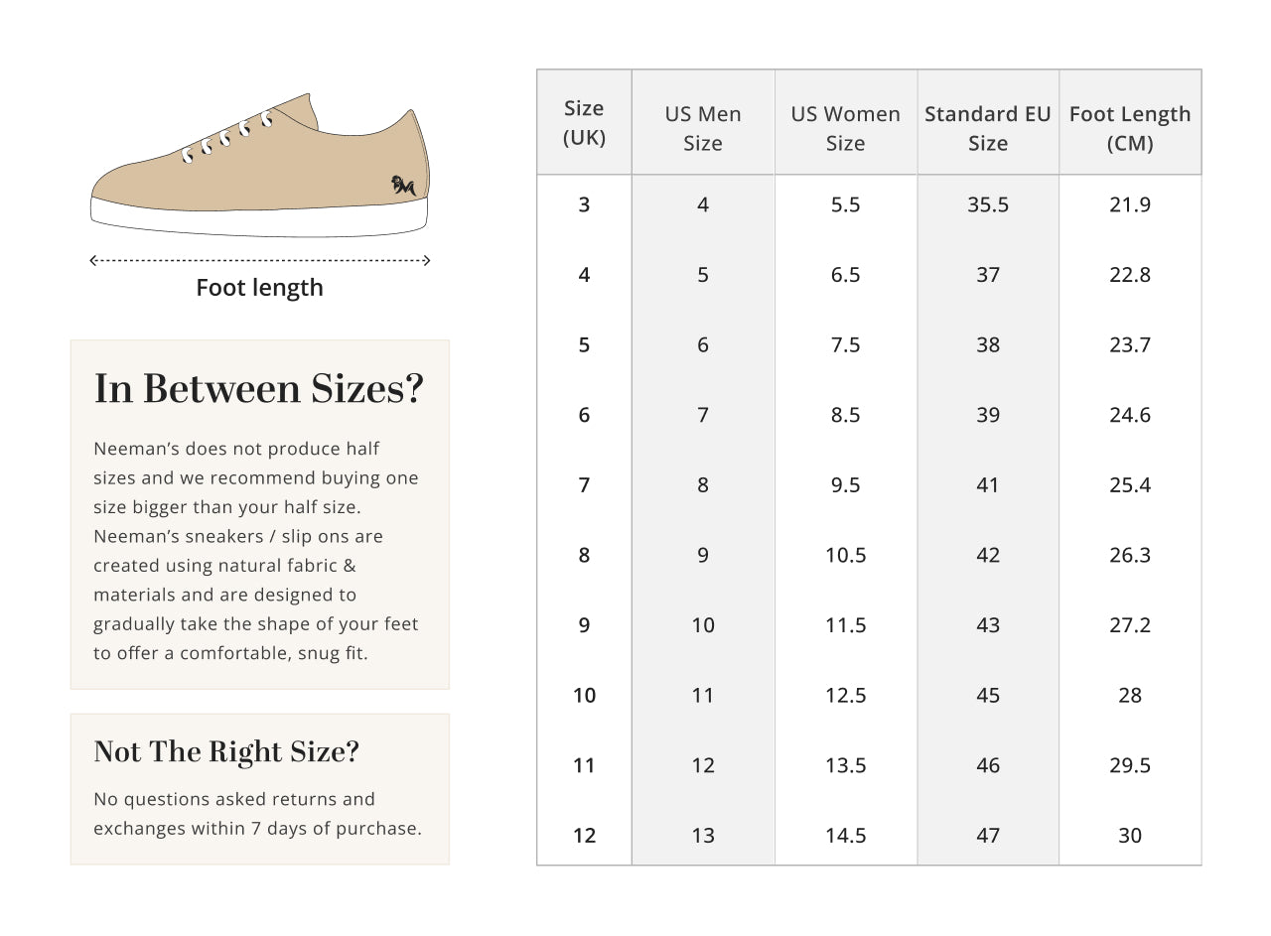Click the "Foot length" label under the shoe
The width and height of the screenshot is (1271, 936).
click(259, 288)
